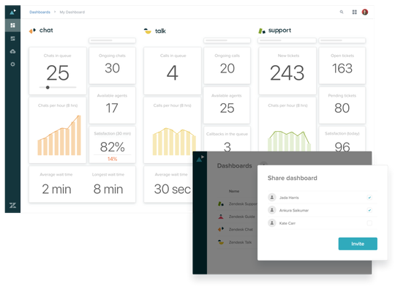Click the Jada Harris avatar icon
The width and height of the screenshot is (395, 292).
click(272, 198)
